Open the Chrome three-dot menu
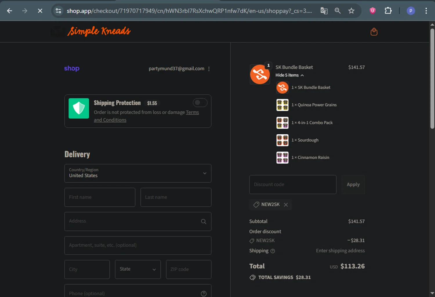The width and height of the screenshot is (435, 297). (426, 11)
